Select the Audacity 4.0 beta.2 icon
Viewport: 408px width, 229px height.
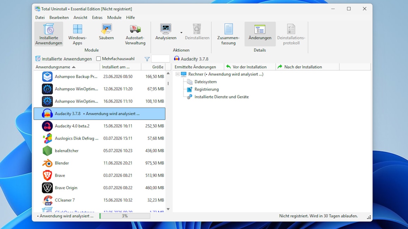point(47,126)
